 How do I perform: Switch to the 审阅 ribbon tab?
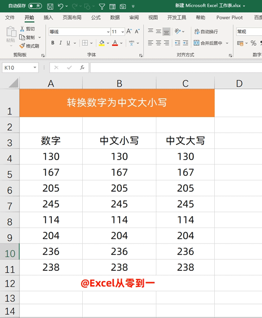(134, 17)
